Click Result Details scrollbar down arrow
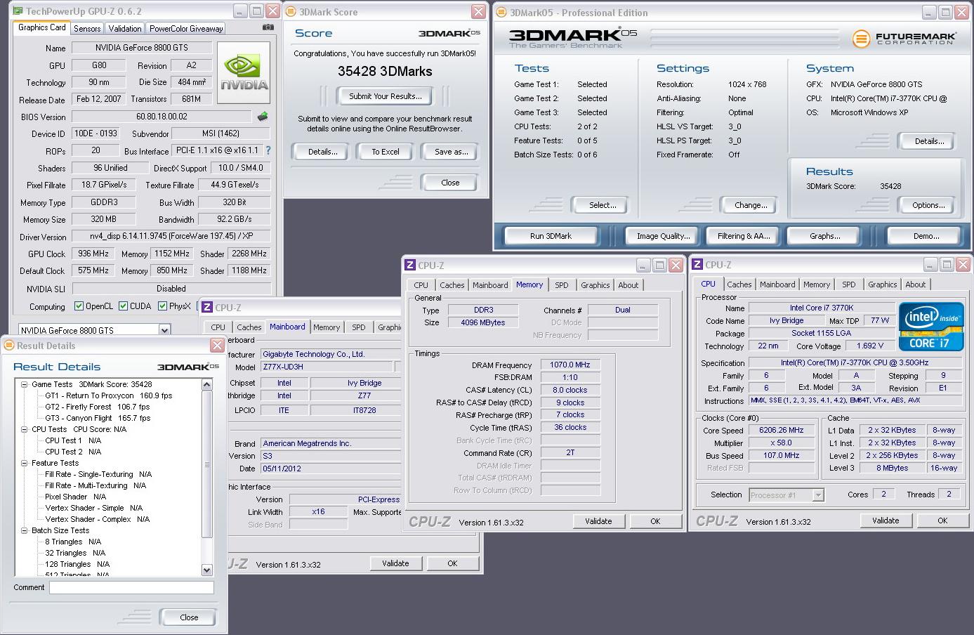This screenshot has height=635, width=974. tap(206, 570)
